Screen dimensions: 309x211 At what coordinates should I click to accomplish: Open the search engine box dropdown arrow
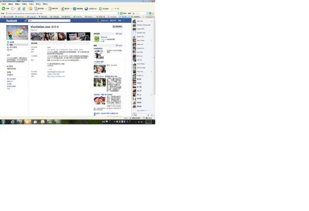[148, 13]
